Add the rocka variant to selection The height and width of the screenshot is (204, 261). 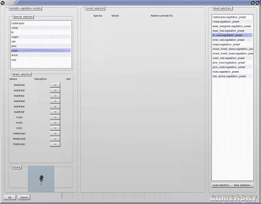(x=55, y=117)
